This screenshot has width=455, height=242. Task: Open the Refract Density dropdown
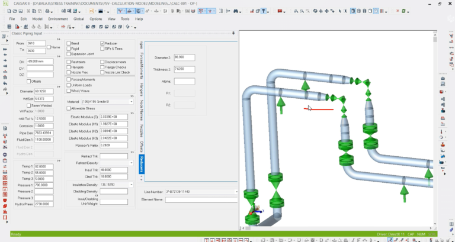131,163
